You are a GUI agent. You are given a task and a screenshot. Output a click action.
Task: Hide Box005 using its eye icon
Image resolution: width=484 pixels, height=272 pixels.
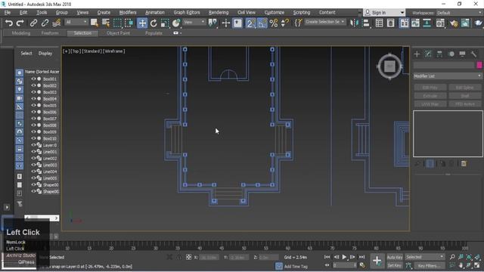point(33,105)
